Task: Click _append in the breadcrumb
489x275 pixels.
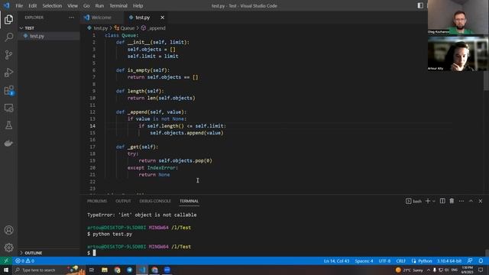Action: [x=157, y=28]
